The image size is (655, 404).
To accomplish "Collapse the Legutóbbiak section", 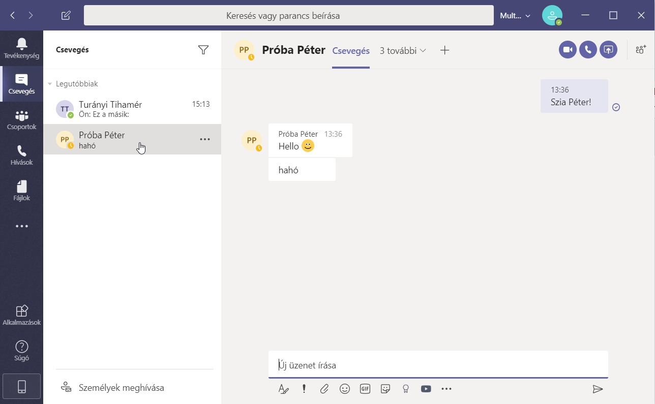I will point(50,84).
